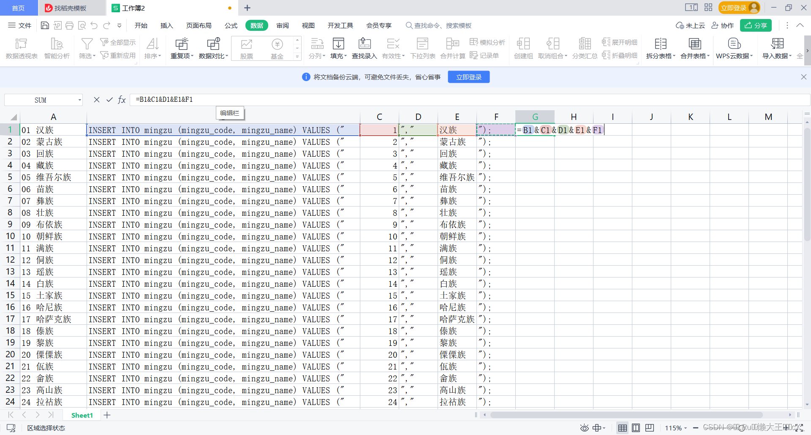
Task: Open the zoom level 115% dropdown
Action: 676,428
